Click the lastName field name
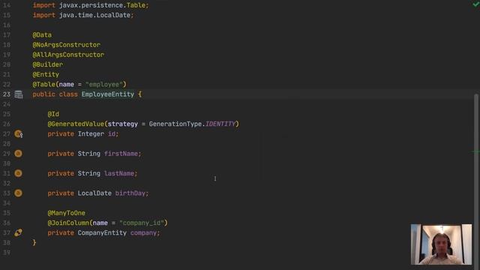This screenshot has height=270, width=480. click(x=119, y=173)
